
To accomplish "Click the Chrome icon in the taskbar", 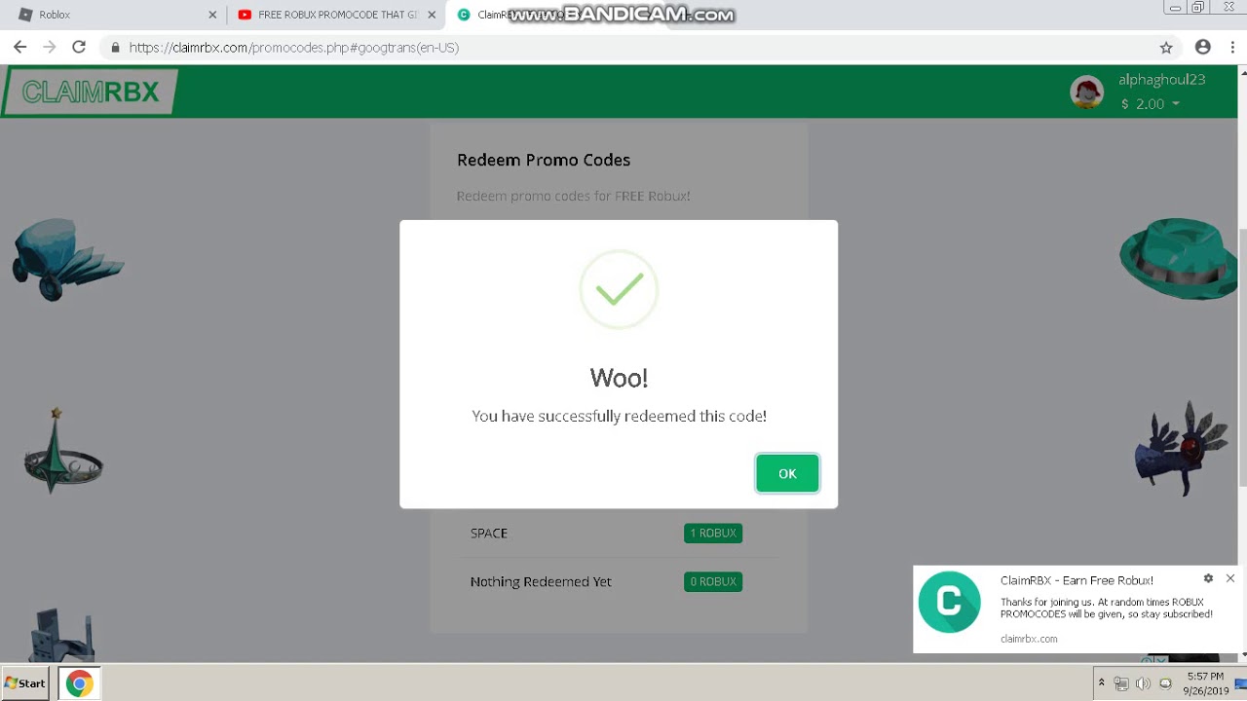I will click(79, 683).
